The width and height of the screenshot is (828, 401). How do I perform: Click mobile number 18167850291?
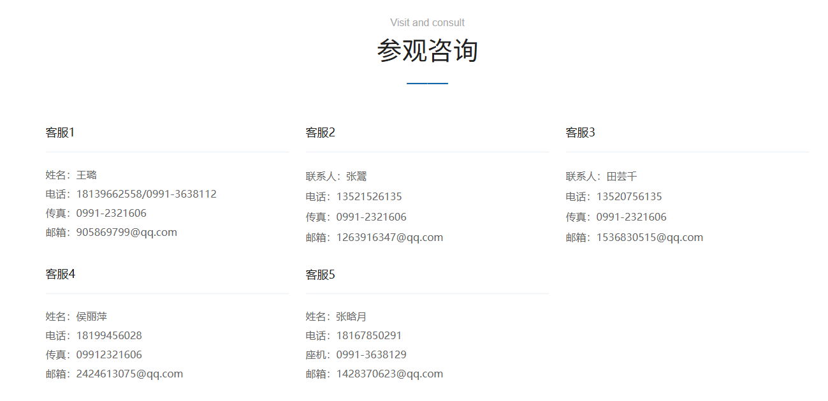pos(369,335)
